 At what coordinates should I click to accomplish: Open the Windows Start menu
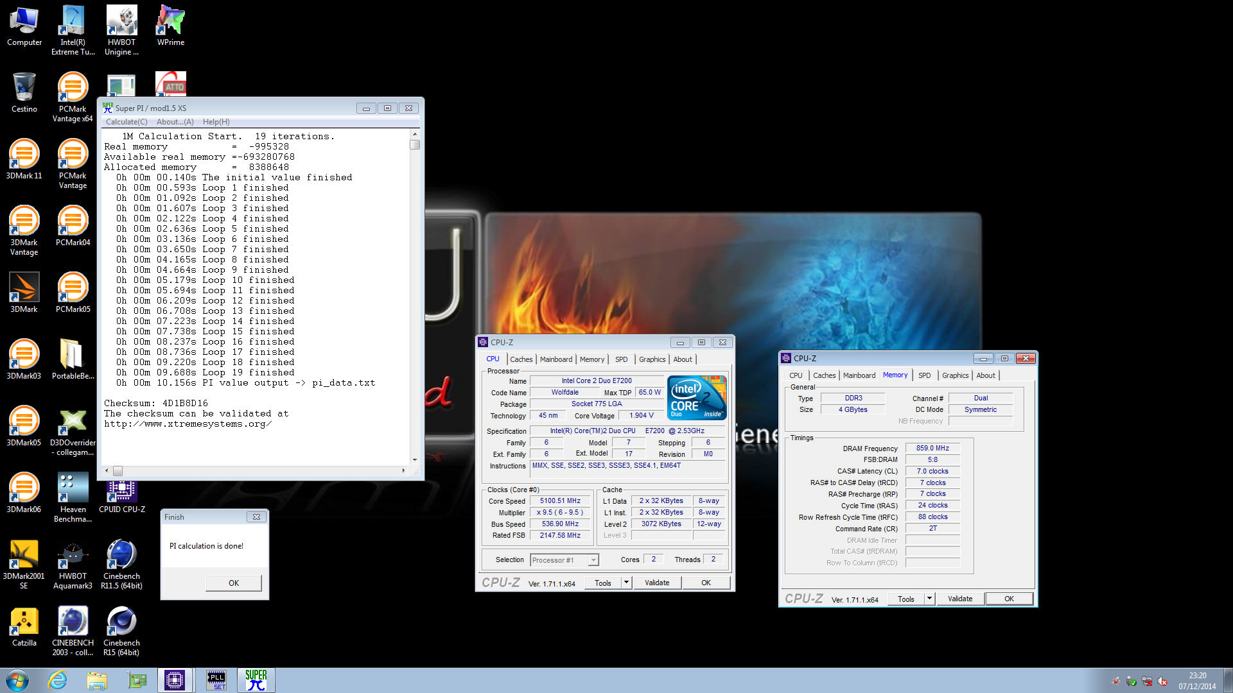click(17, 680)
